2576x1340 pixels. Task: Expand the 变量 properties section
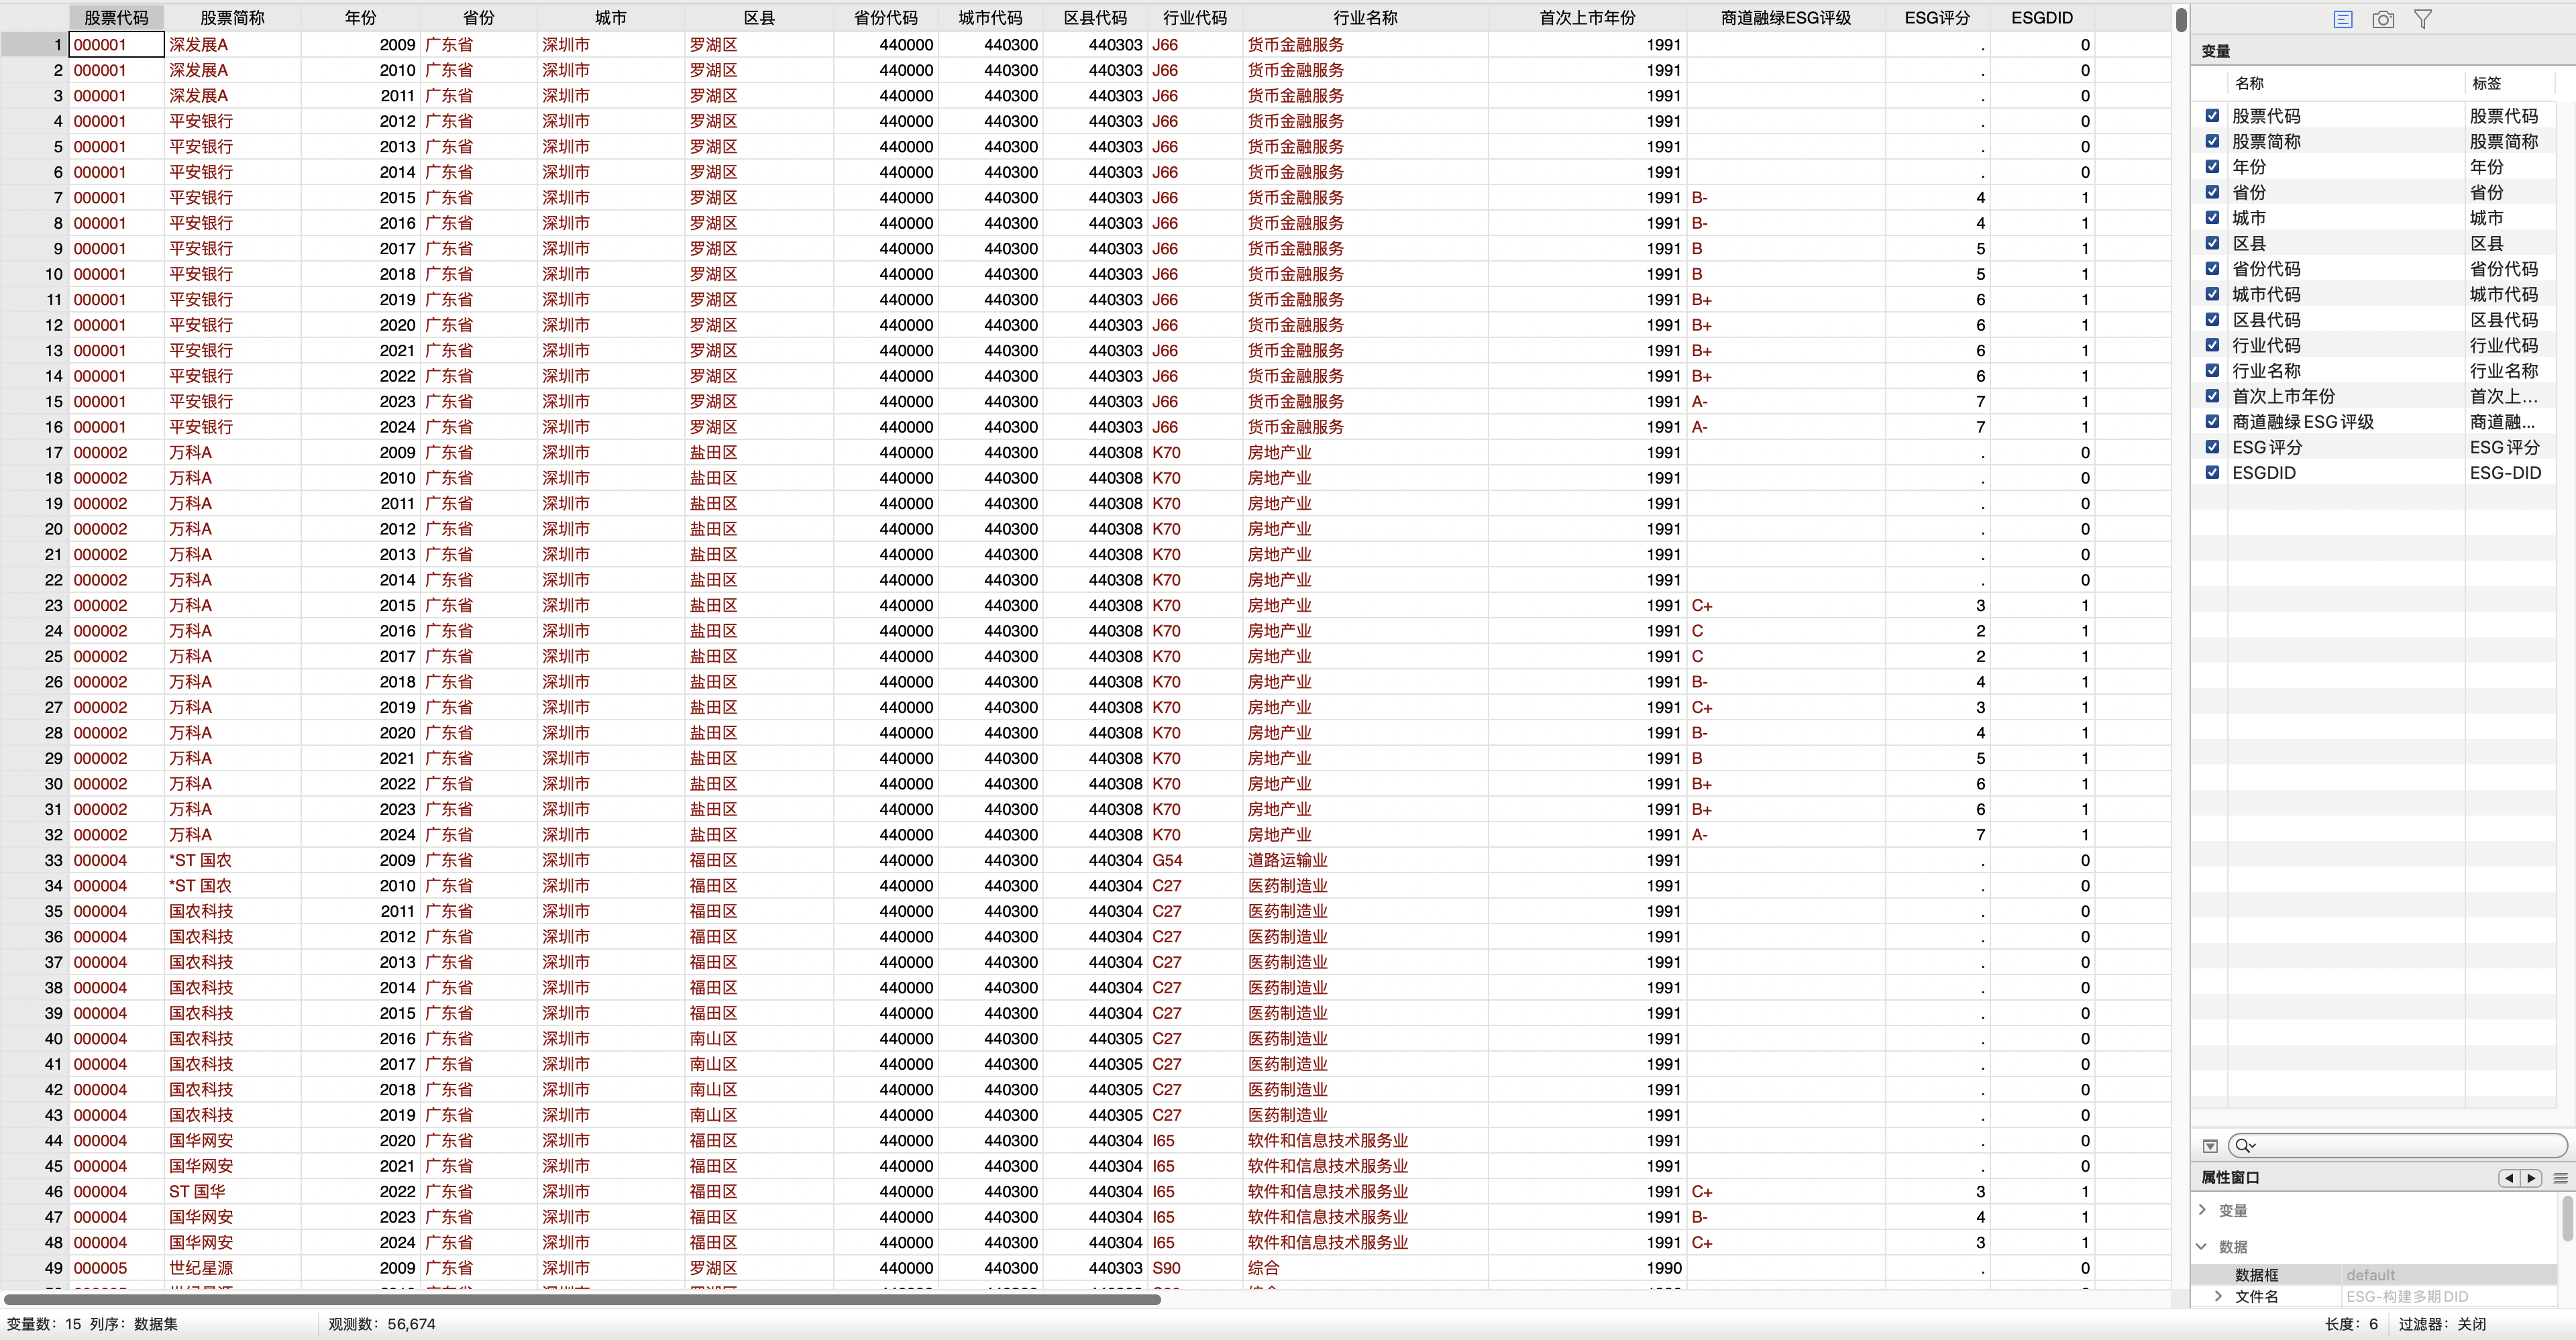2203,1210
